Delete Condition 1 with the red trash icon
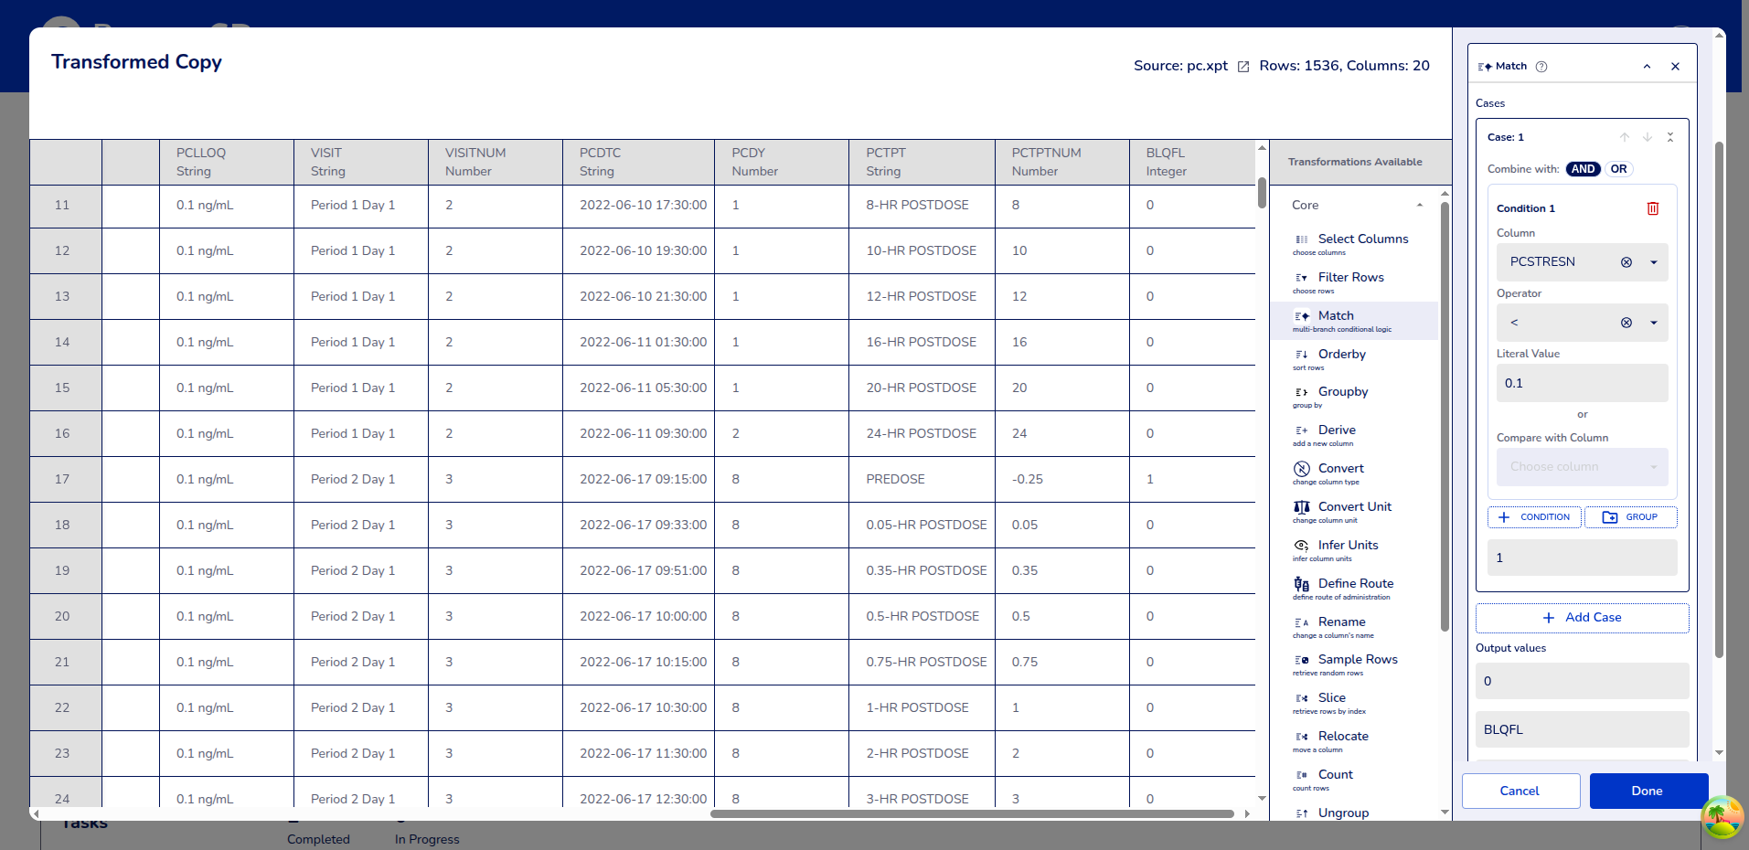The image size is (1749, 850). click(1652, 208)
